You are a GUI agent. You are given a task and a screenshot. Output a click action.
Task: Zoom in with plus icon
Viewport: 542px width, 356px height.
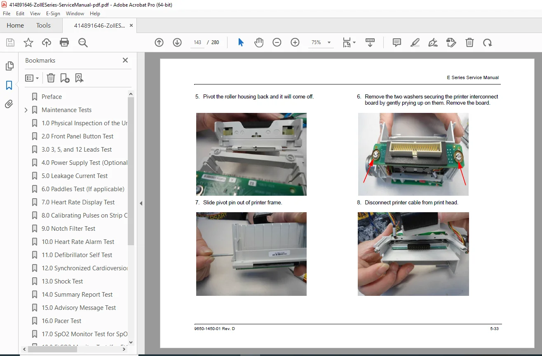(x=295, y=42)
